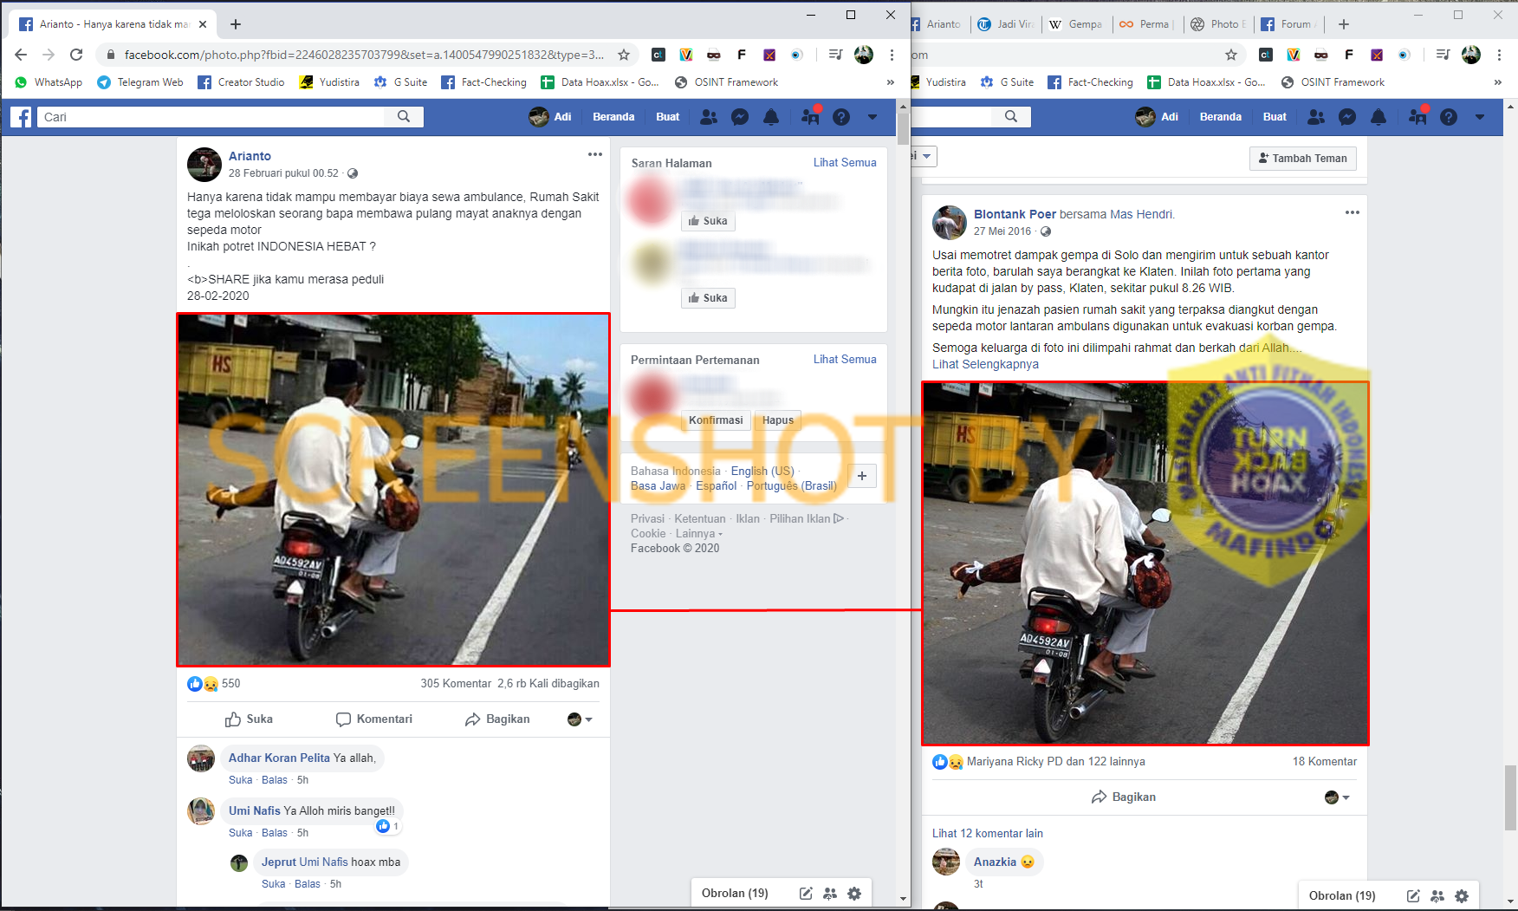Expand Lainnya footer links
The height and width of the screenshot is (911, 1518).
[x=698, y=534]
